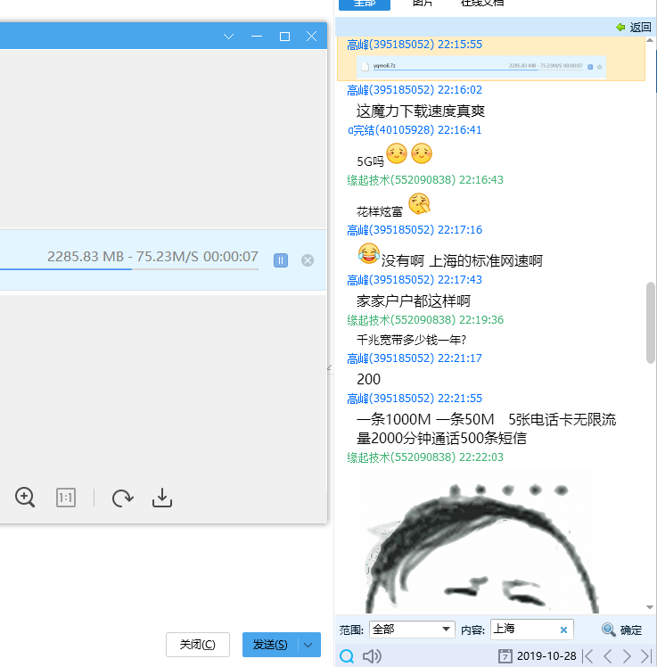Image resolution: width=657 pixels, height=667 pixels.
Task: Click the 花样炫富 message text
Action: coord(380,211)
